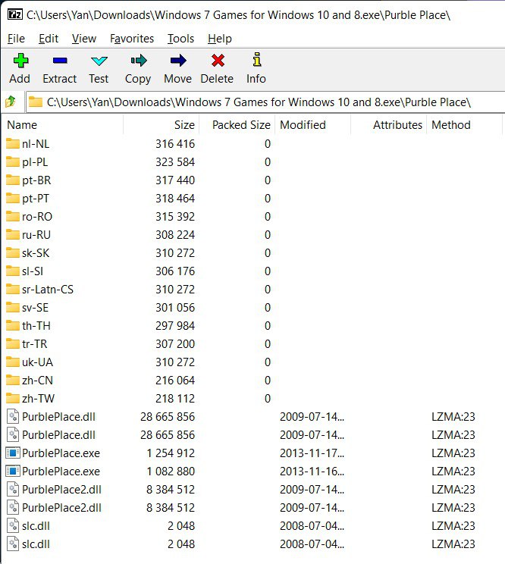
Task: Click the pl-PL size 323 584
Action: pos(175,162)
